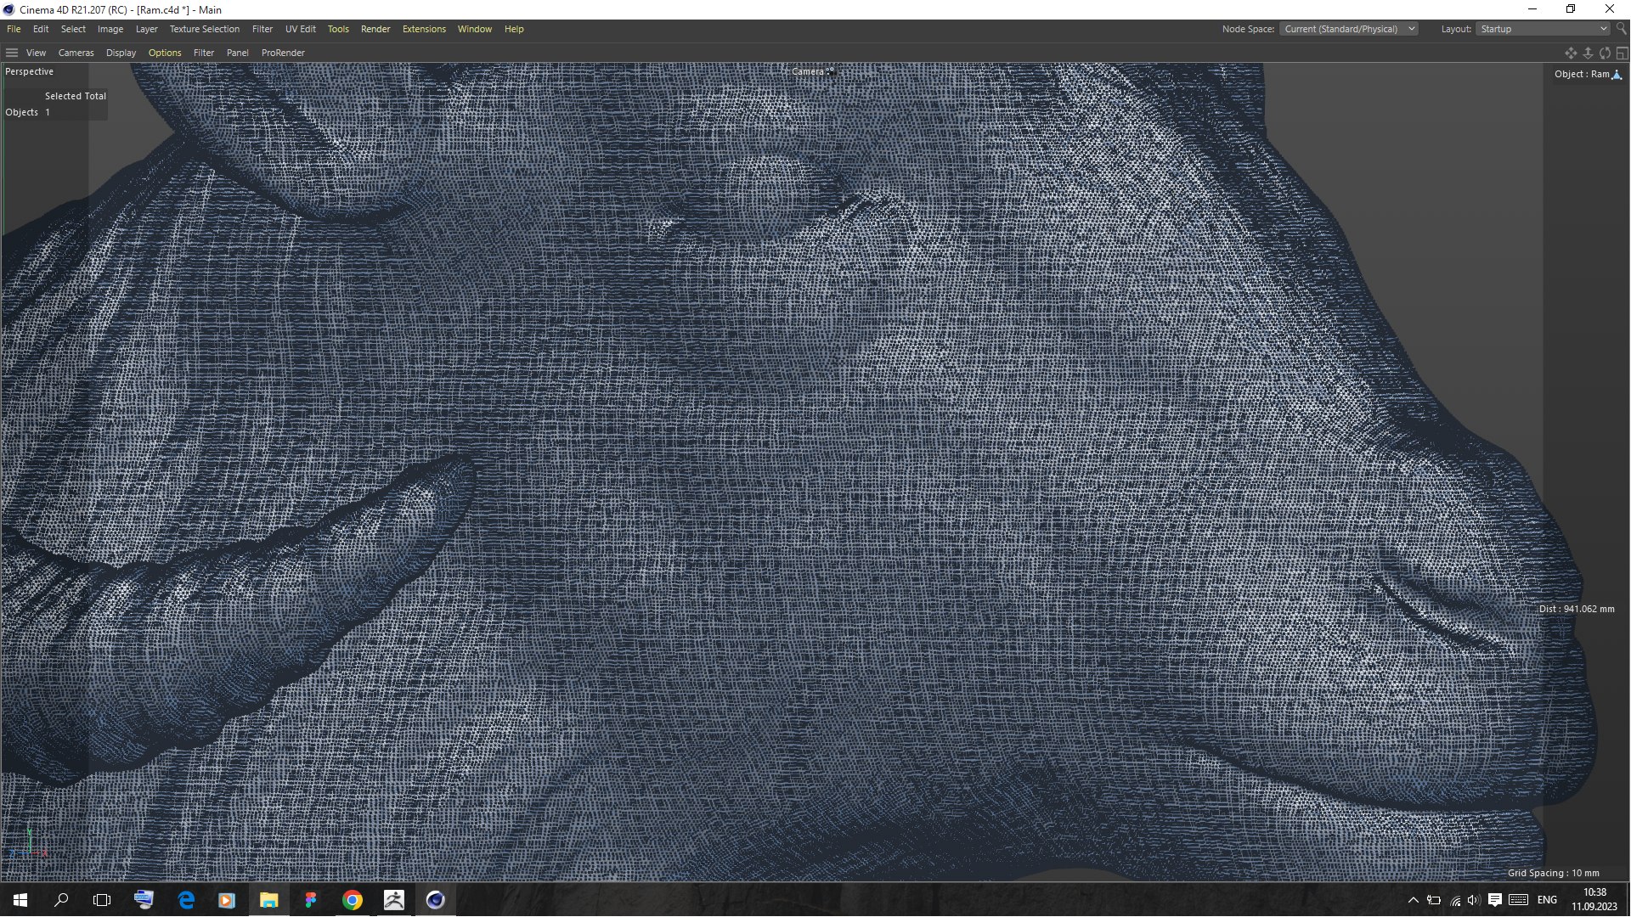Viewport: 1631px width, 917px height.
Task: Open the viewport Filter menu
Action: tap(204, 53)
